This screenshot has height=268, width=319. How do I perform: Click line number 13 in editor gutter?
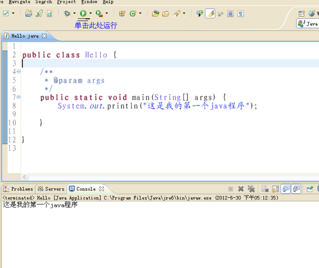point(12,148)
